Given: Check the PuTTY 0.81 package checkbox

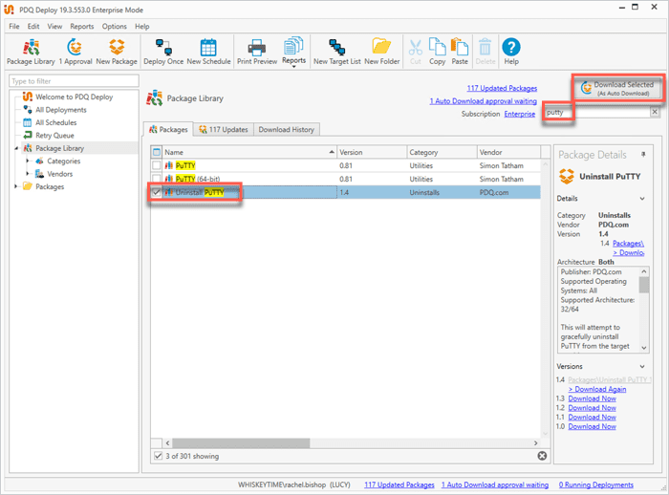Looking at the screenshot, I should point(157,165).
